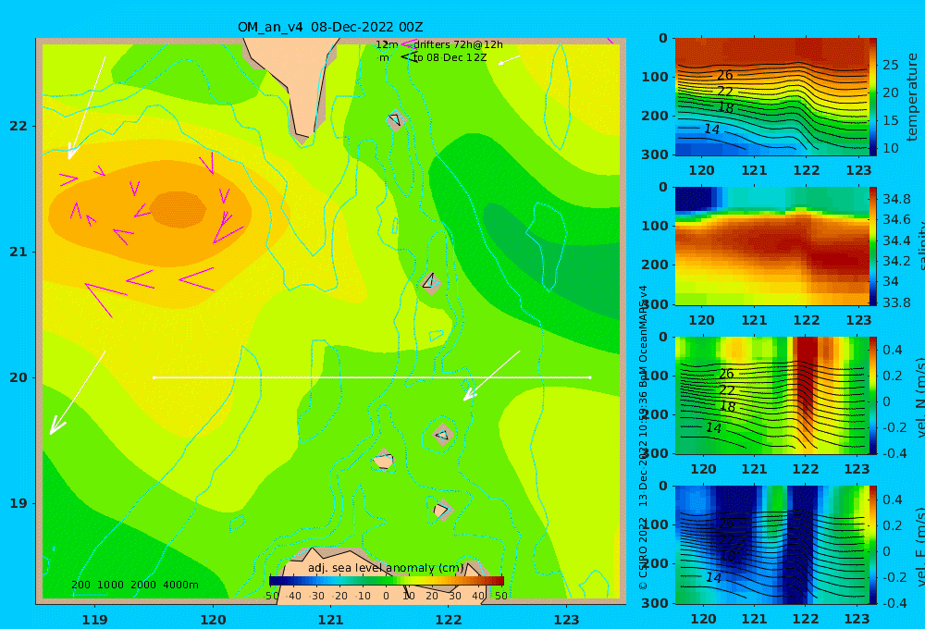Click the longitude 121 label below main map
The height and width of the screenshot is (629, 925).
click(x=330, y=620)
